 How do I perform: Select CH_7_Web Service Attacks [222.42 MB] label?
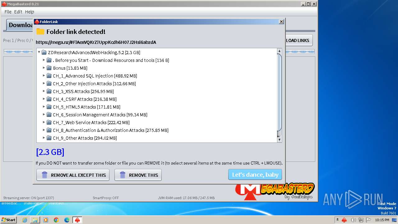click(91, 122)
